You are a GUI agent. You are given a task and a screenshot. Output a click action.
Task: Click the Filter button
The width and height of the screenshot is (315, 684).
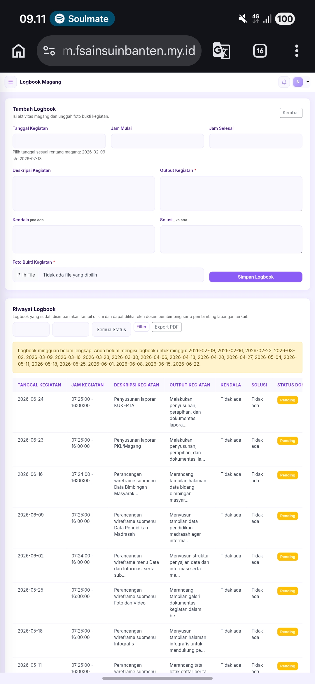141,327
